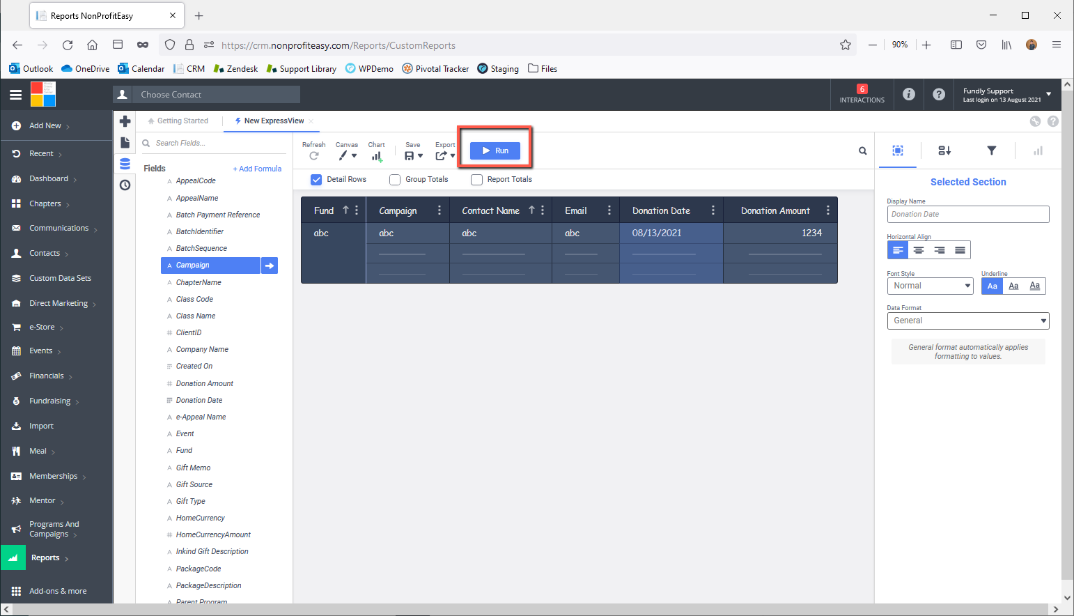Toggle sort arrow on Fund column
The width and height of the screenshot is (1074, 616).
tap(345, 210)
